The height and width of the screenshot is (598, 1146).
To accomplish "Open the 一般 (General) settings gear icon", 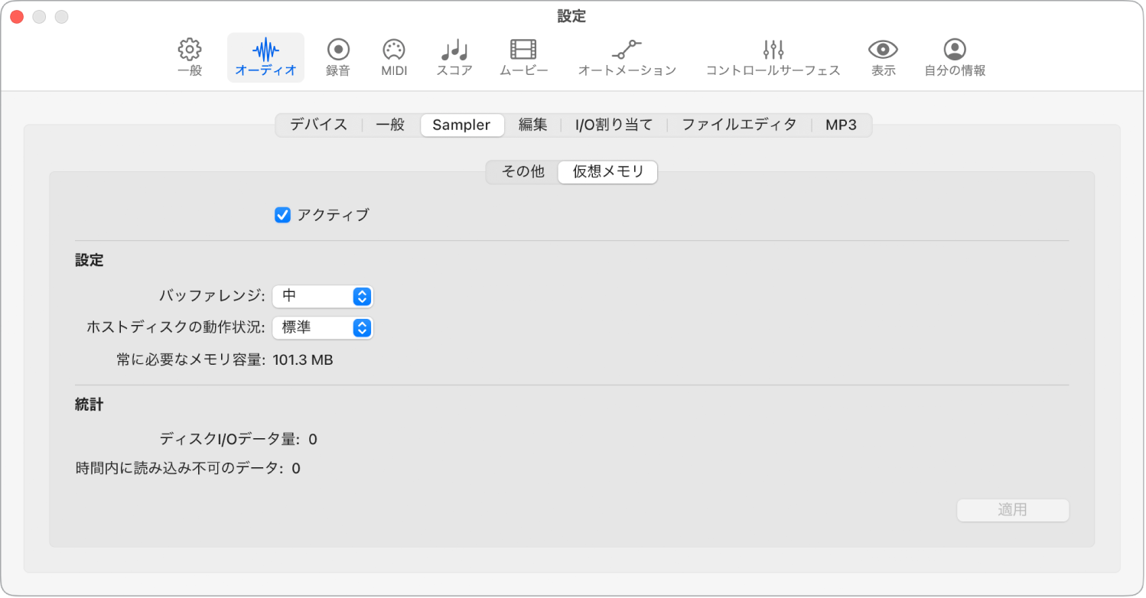I will (188, 57).
